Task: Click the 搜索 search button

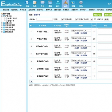Action: pos(106,19)
